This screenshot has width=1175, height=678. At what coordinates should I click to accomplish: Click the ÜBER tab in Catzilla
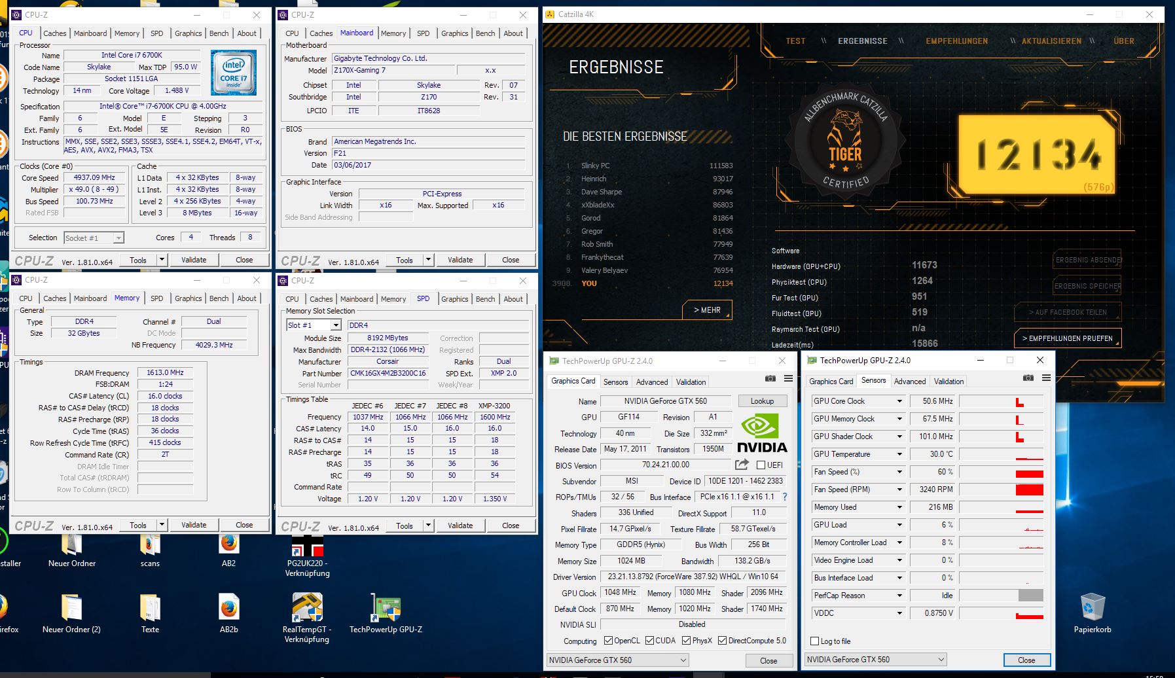click(1124, 41)
